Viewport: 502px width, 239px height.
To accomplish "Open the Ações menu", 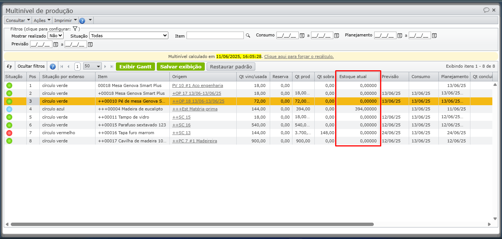I will click(x=42, y=20).
